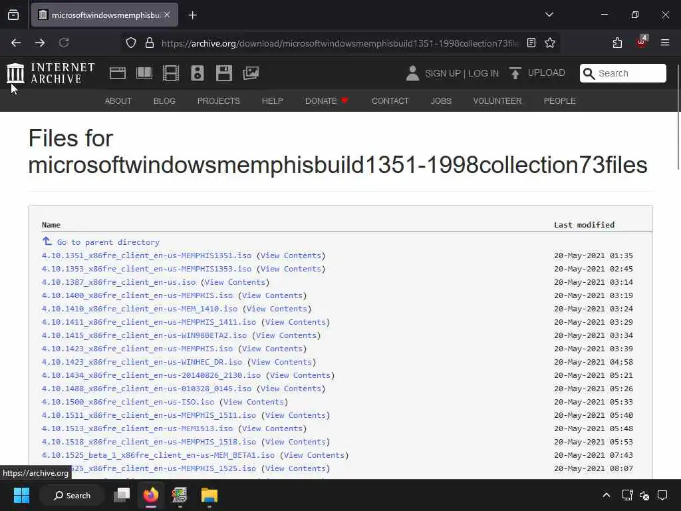
Task: Go back with the browser back arrow
Action: (16, 43)
